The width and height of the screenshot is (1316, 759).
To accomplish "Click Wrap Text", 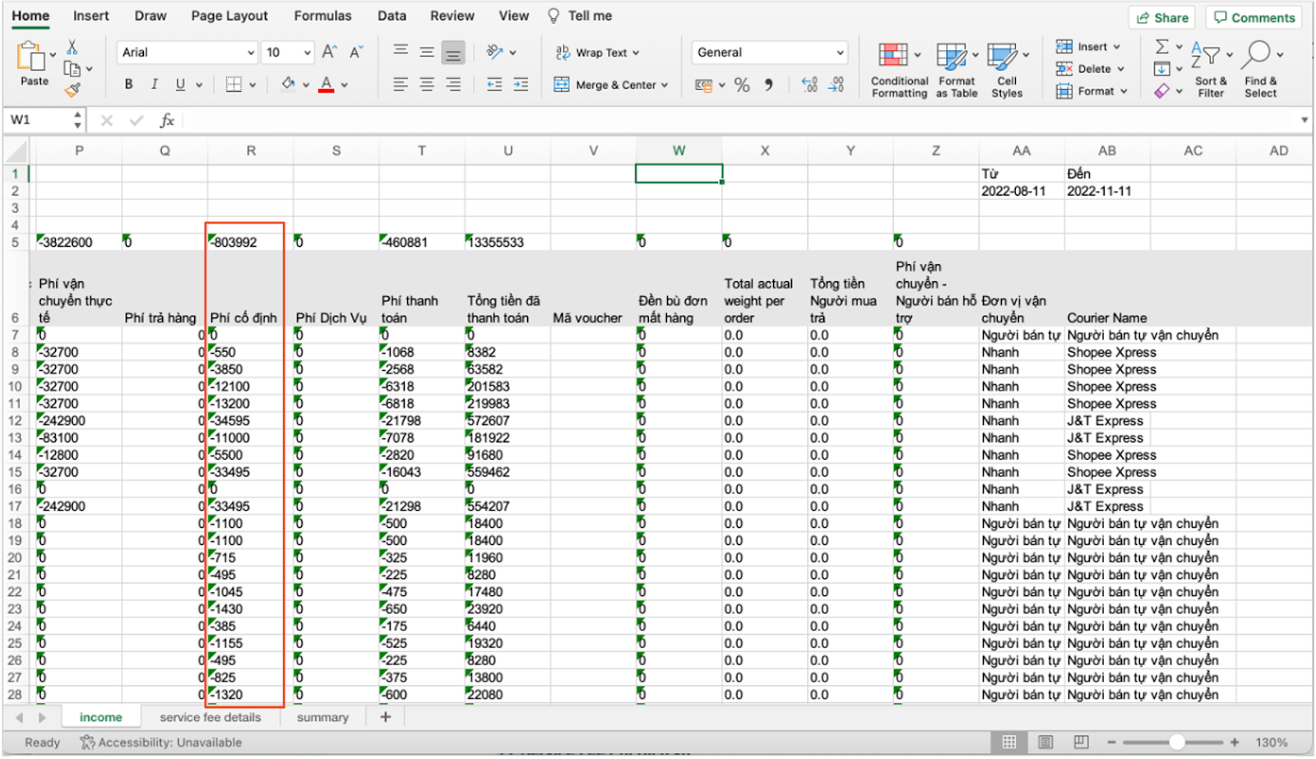I will (x=597, y=53).
